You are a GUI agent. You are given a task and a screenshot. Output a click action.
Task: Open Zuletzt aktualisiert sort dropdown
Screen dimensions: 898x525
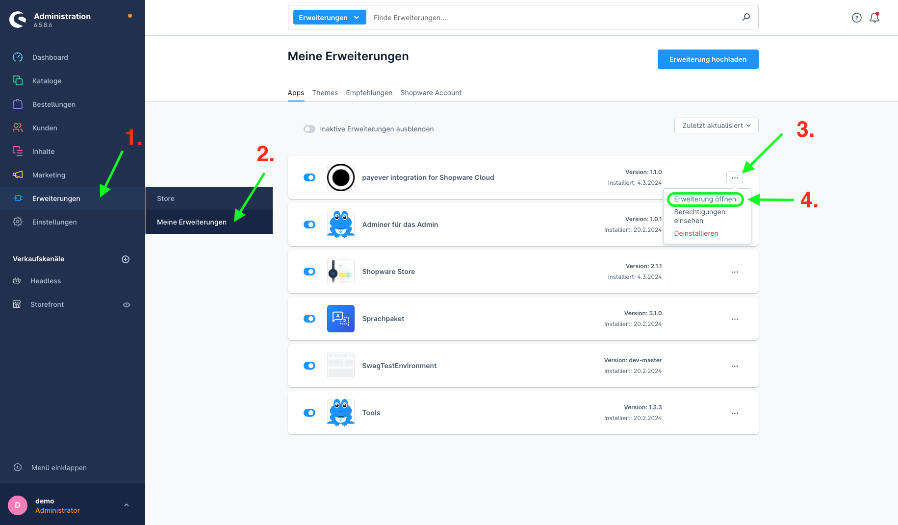coord(716,125)
